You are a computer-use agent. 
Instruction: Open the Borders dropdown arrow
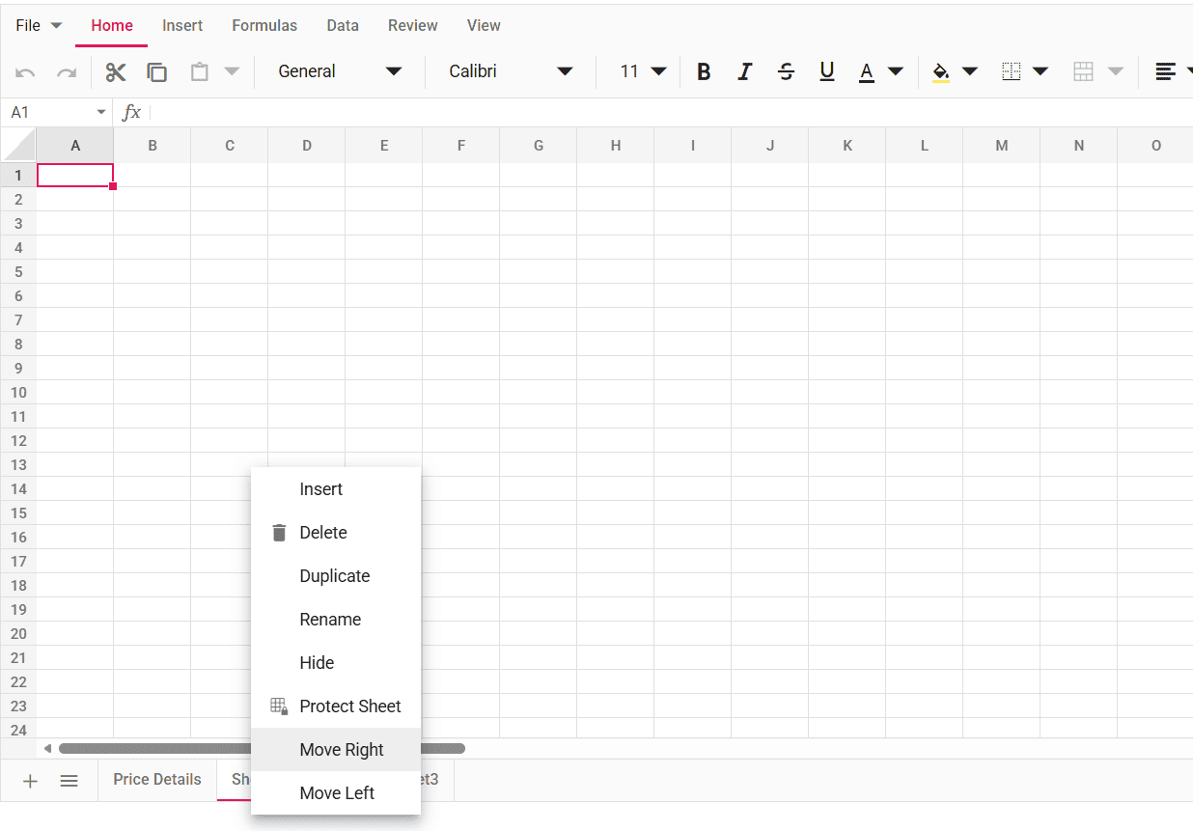pyautogui.click(x=1040, y=71)
